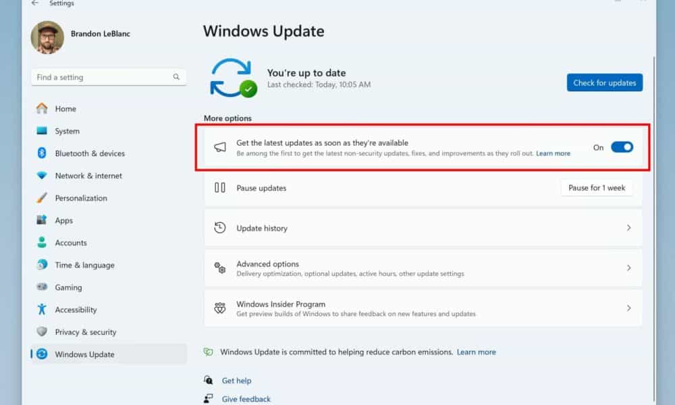Click the Windows Update sidebar label
Image resolution: width=675 pixels, height=405 pixels.
click(84, 354)
